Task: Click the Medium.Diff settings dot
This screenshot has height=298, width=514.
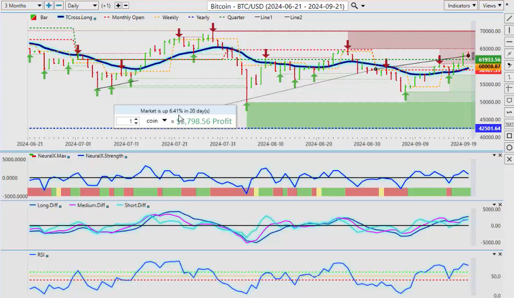Action: (x=107, y=206)
